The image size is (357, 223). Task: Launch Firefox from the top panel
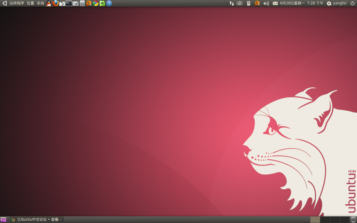point(56,3)
